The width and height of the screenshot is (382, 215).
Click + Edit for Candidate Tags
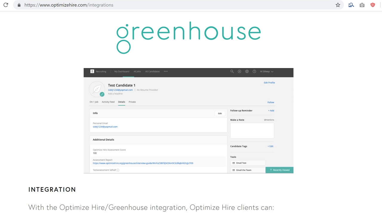click(x=270, y=146)
